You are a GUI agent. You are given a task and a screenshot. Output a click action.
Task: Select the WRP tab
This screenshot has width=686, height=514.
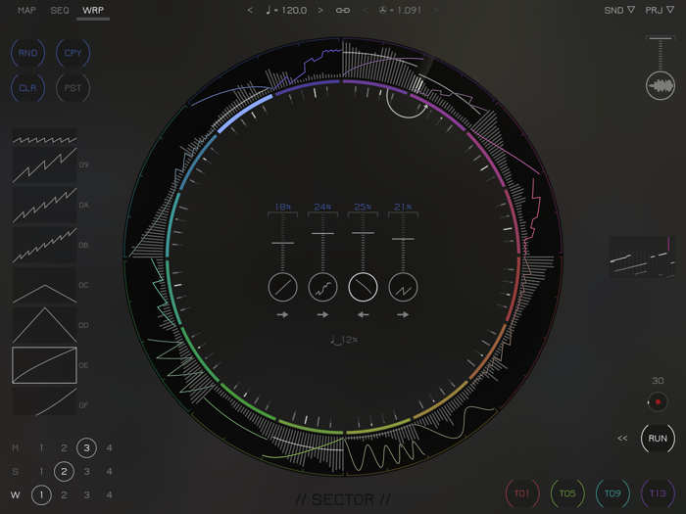[x=93, y=10]
